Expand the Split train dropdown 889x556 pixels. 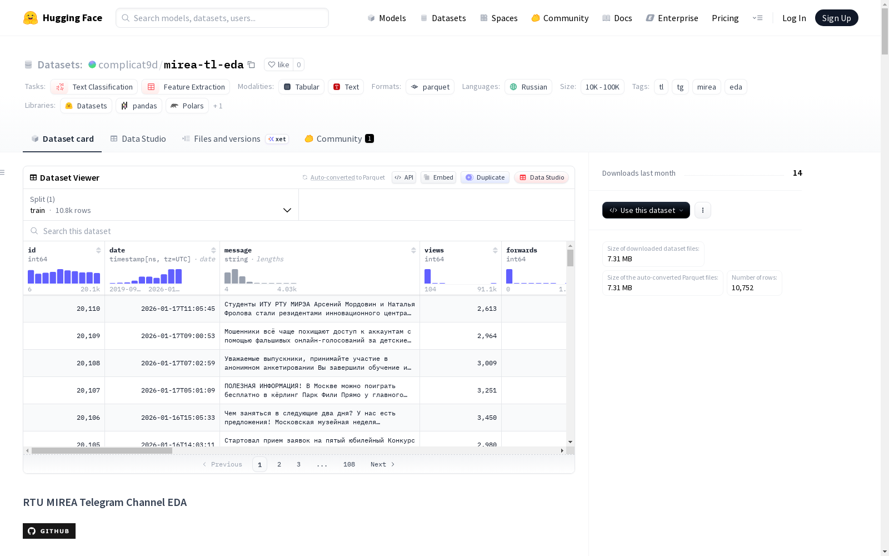(161, 205)
